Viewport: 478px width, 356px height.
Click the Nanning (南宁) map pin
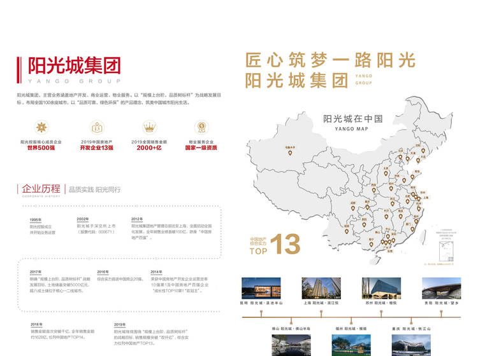[371, 244]
